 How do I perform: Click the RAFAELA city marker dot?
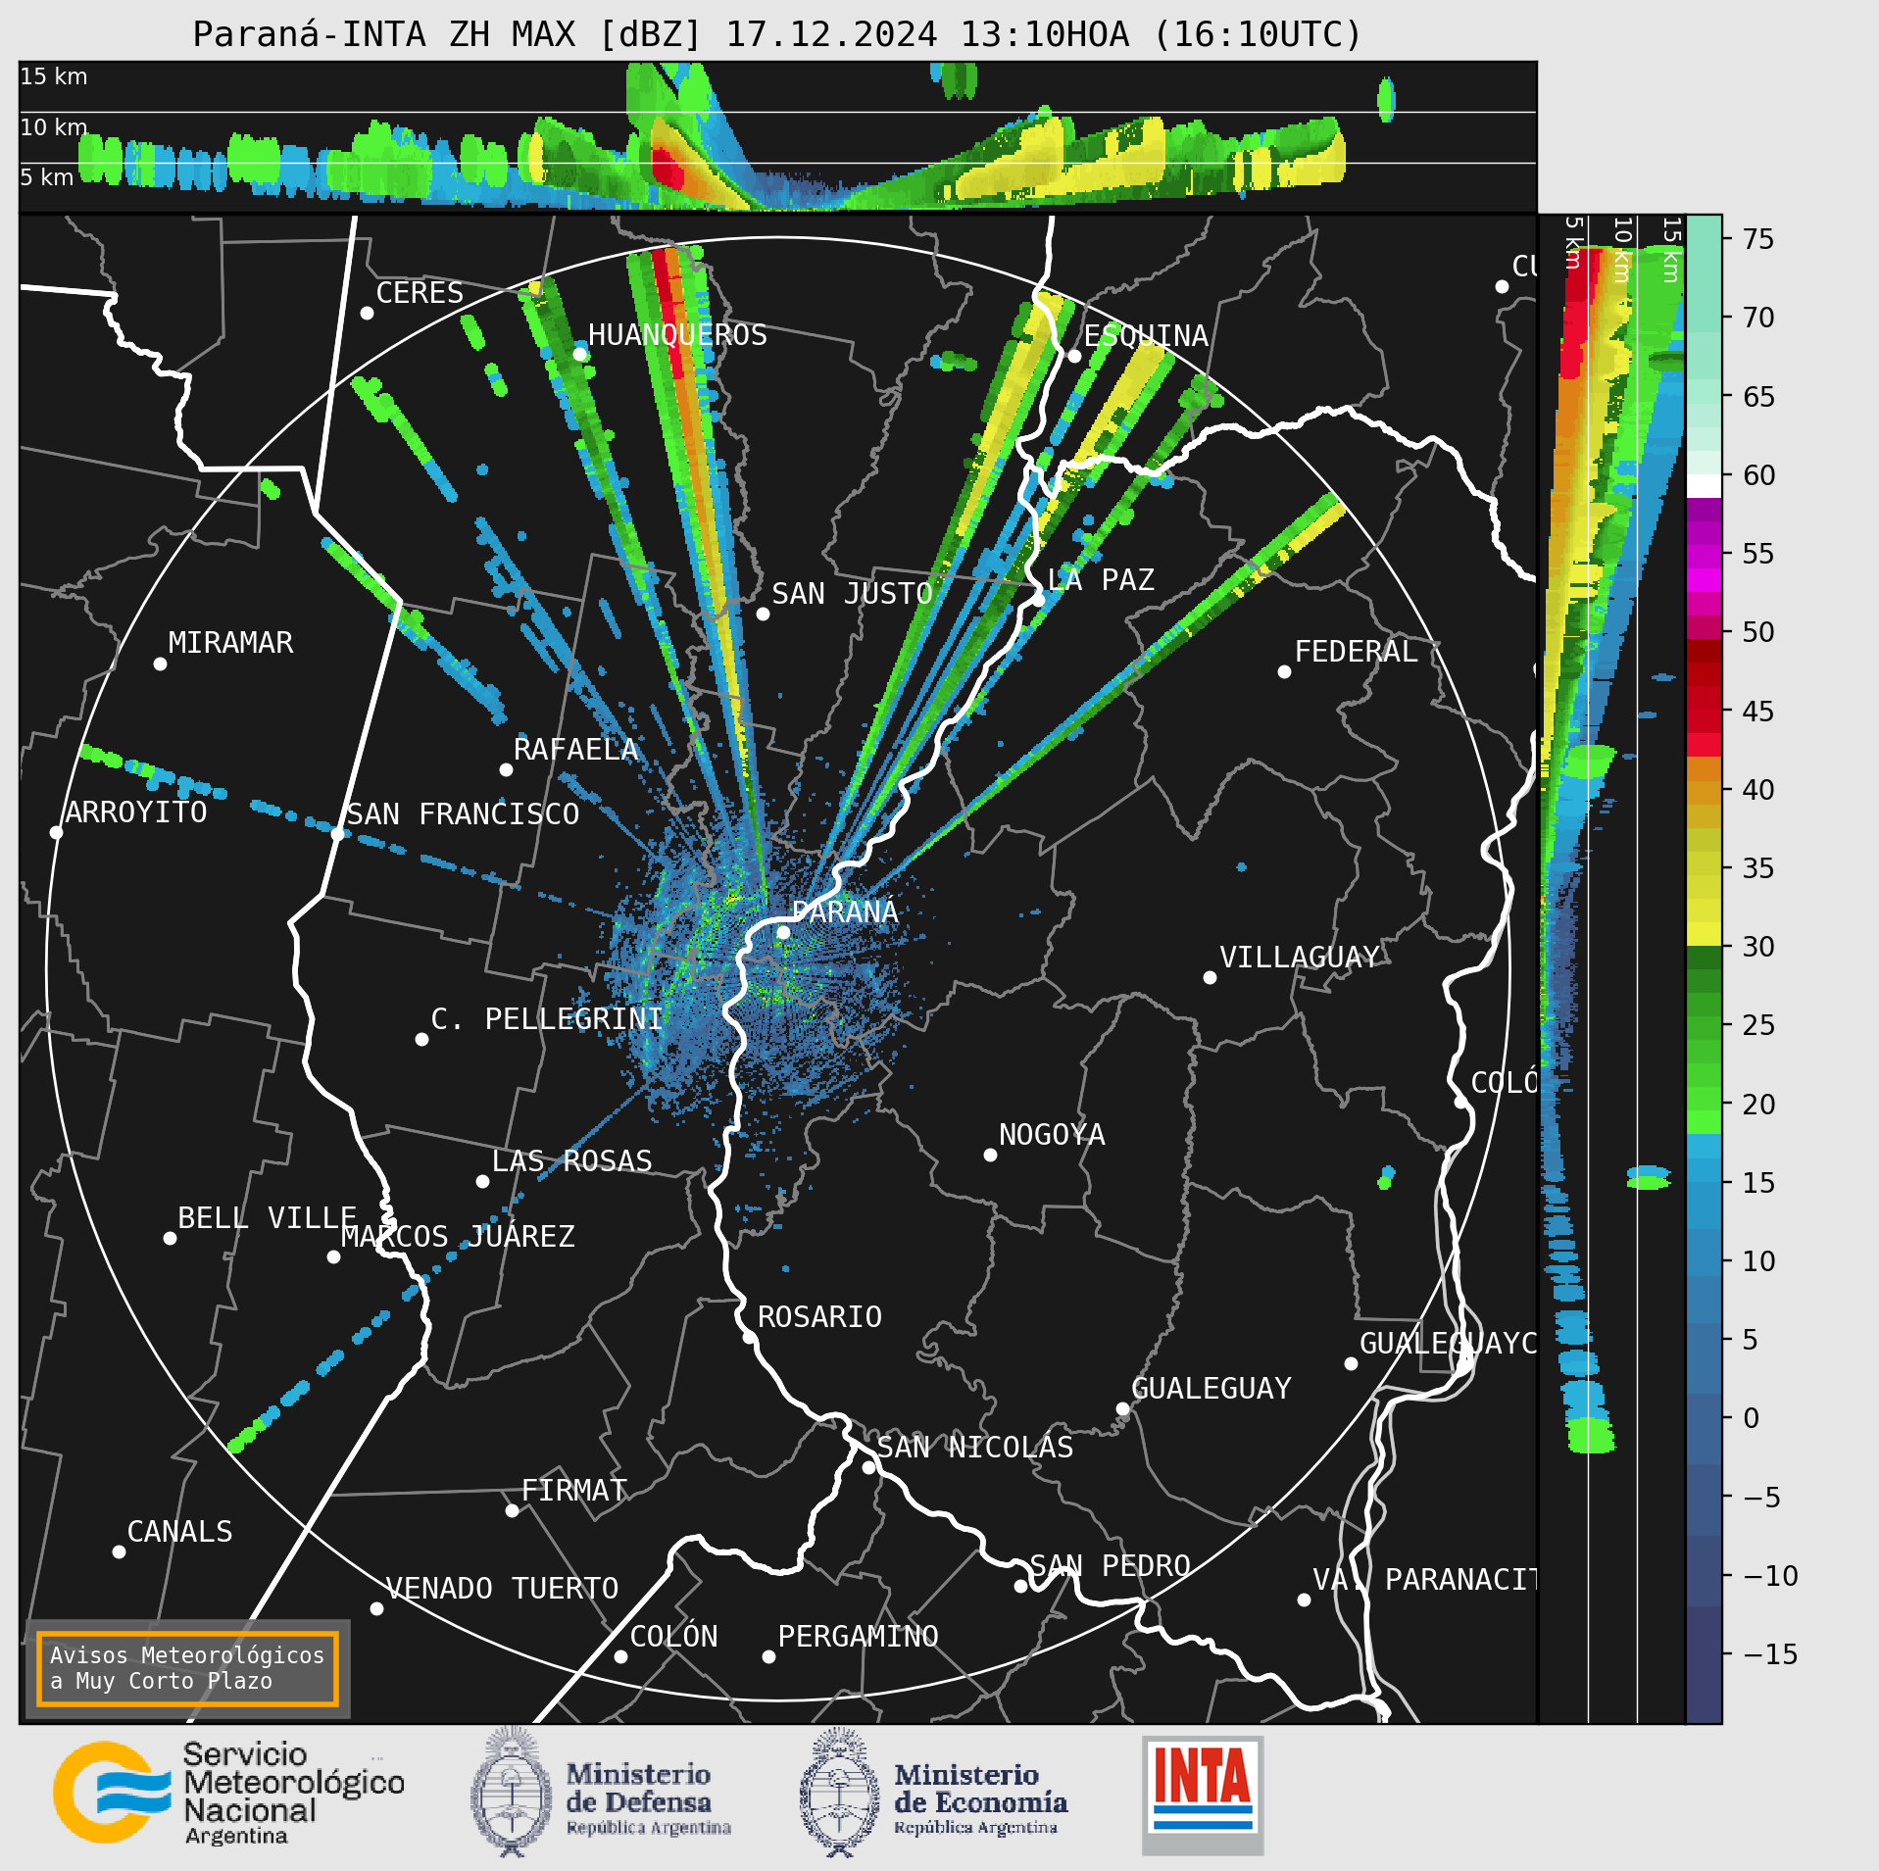point(506,769)
